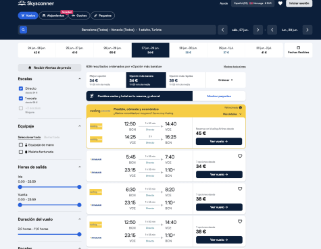Go to next return date arrow
This screenshot has height=249, width=321.
(307, 30)
